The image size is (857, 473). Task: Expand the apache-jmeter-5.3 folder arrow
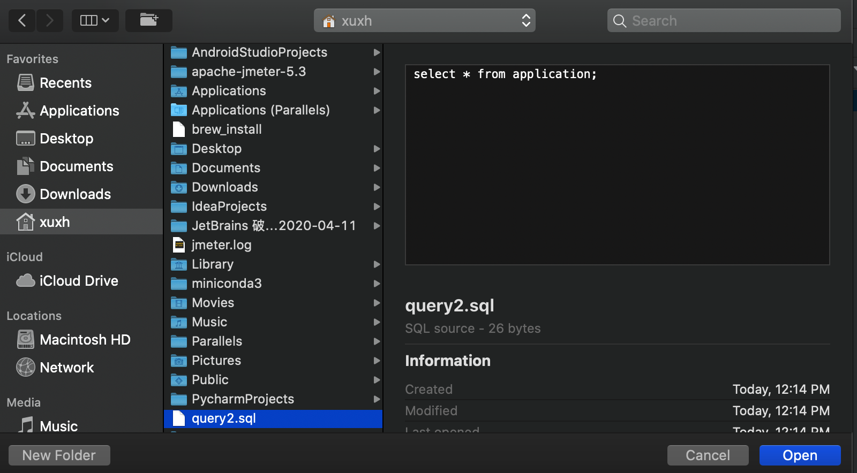click(x=377, y=72)
